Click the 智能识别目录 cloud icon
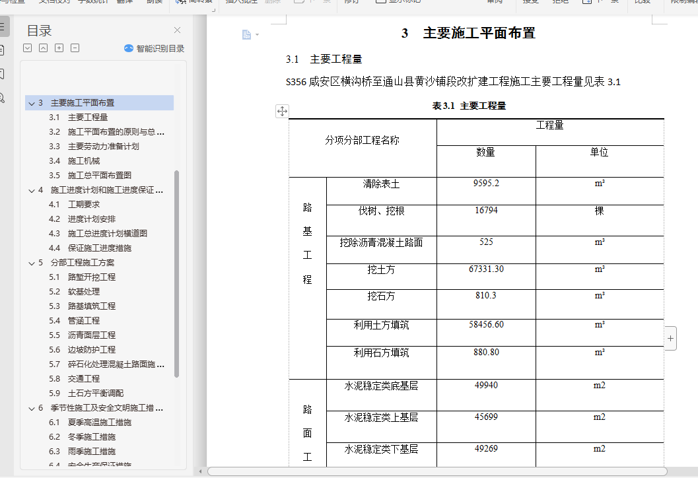 pyautogui.click(x=129, y=48)
